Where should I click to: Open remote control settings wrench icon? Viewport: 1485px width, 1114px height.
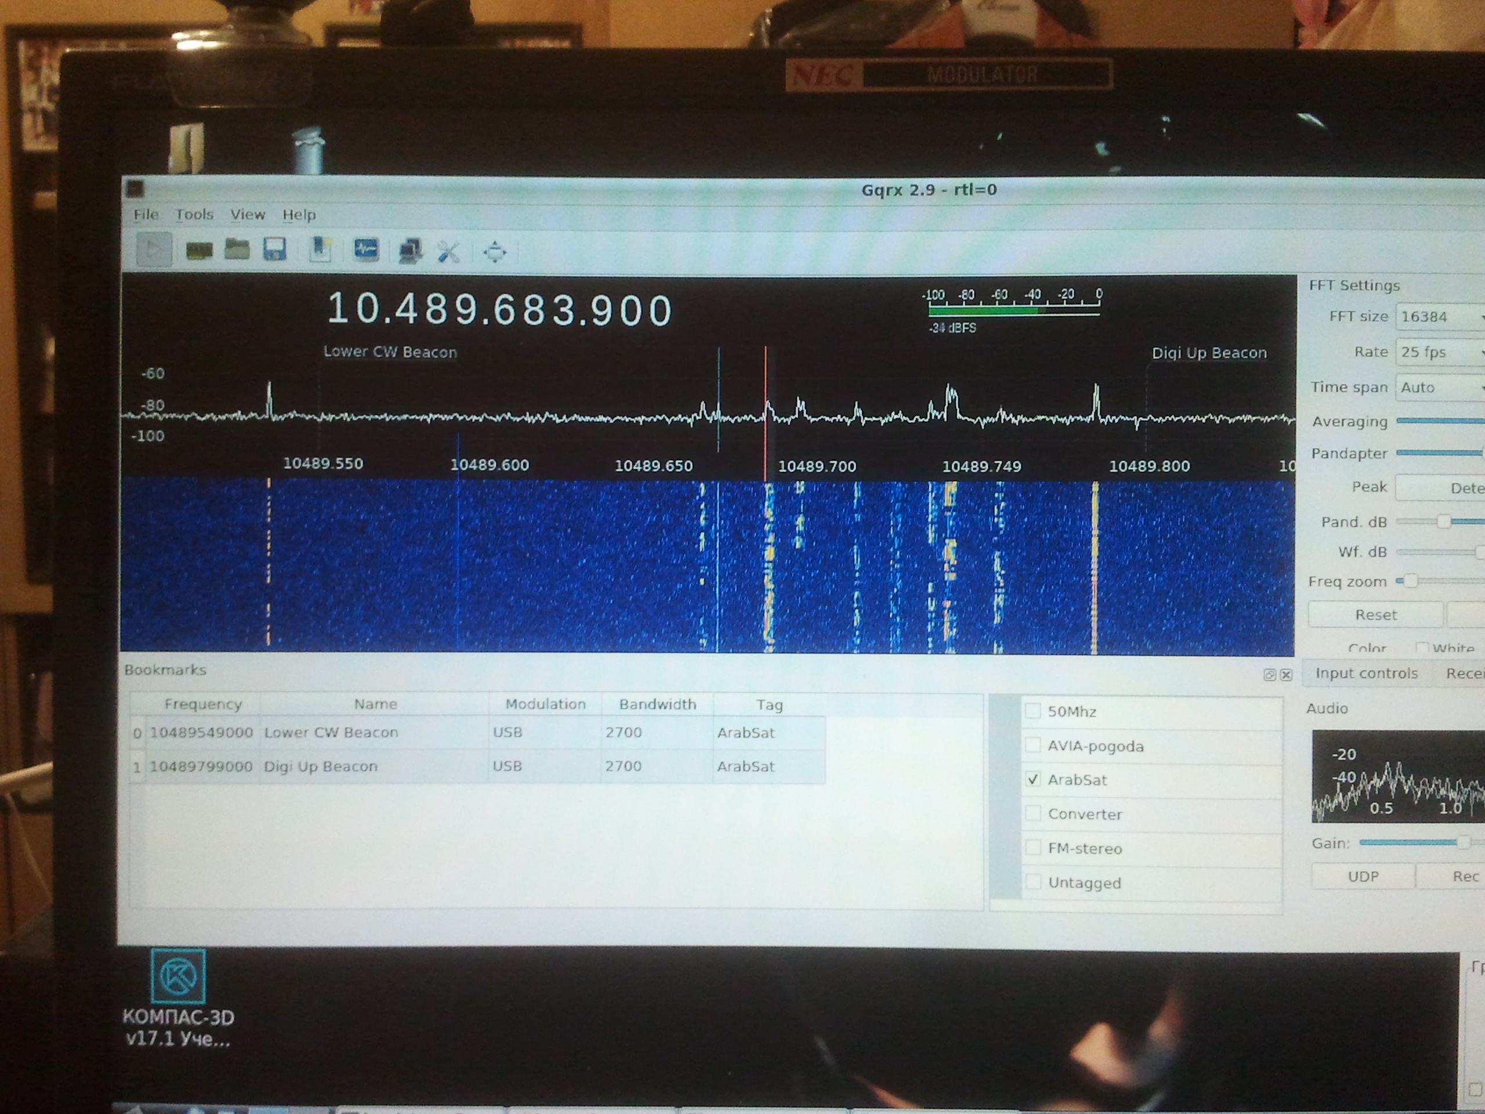(448, 252)
